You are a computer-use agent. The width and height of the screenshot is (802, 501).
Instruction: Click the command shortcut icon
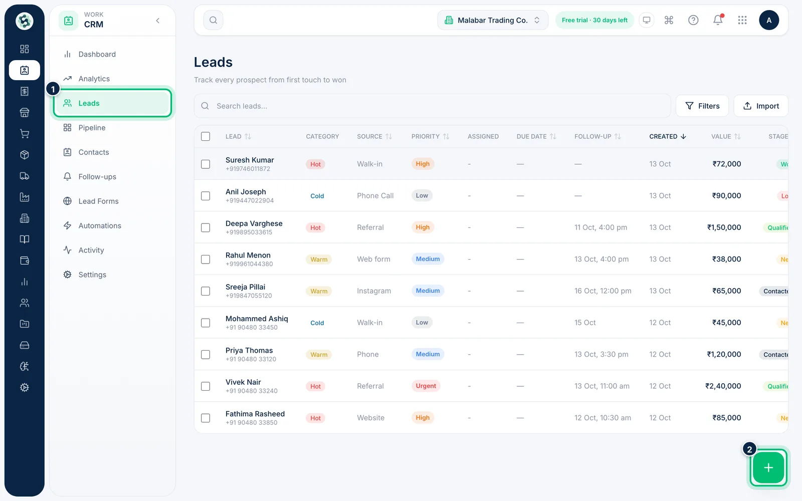(669, 20)
